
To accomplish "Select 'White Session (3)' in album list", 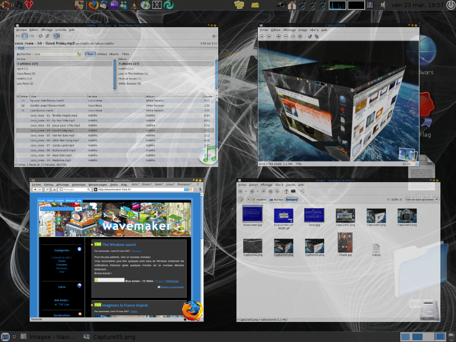I will [x=166, y=83].
